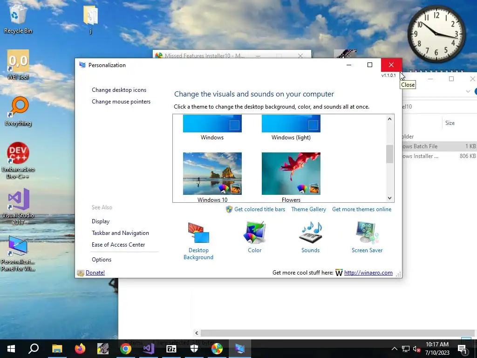The width and height of the screenshot is (477, 358).
Task: Open Display under See Also
Action: pos(101,221)
